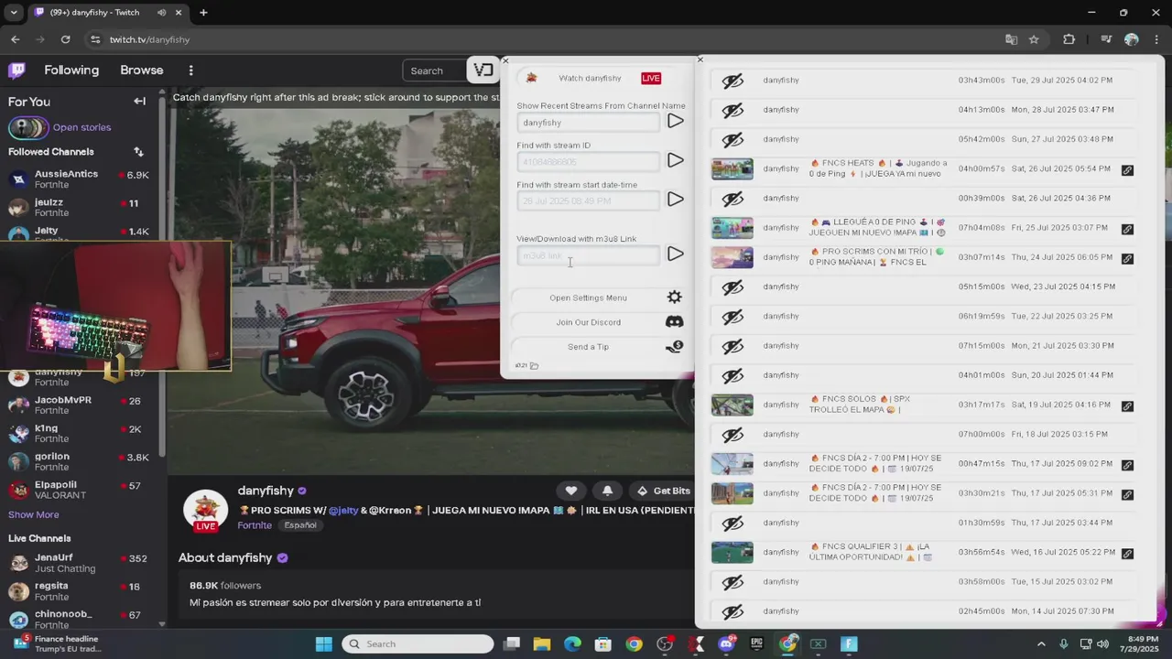This screenshot has width=1172, height=659.
Task: Click the notification bell on danyfishy's channel
Action: (x=607, y=491)
